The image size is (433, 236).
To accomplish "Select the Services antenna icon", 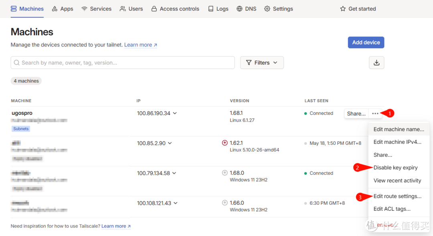I will [x=83, y=8].
